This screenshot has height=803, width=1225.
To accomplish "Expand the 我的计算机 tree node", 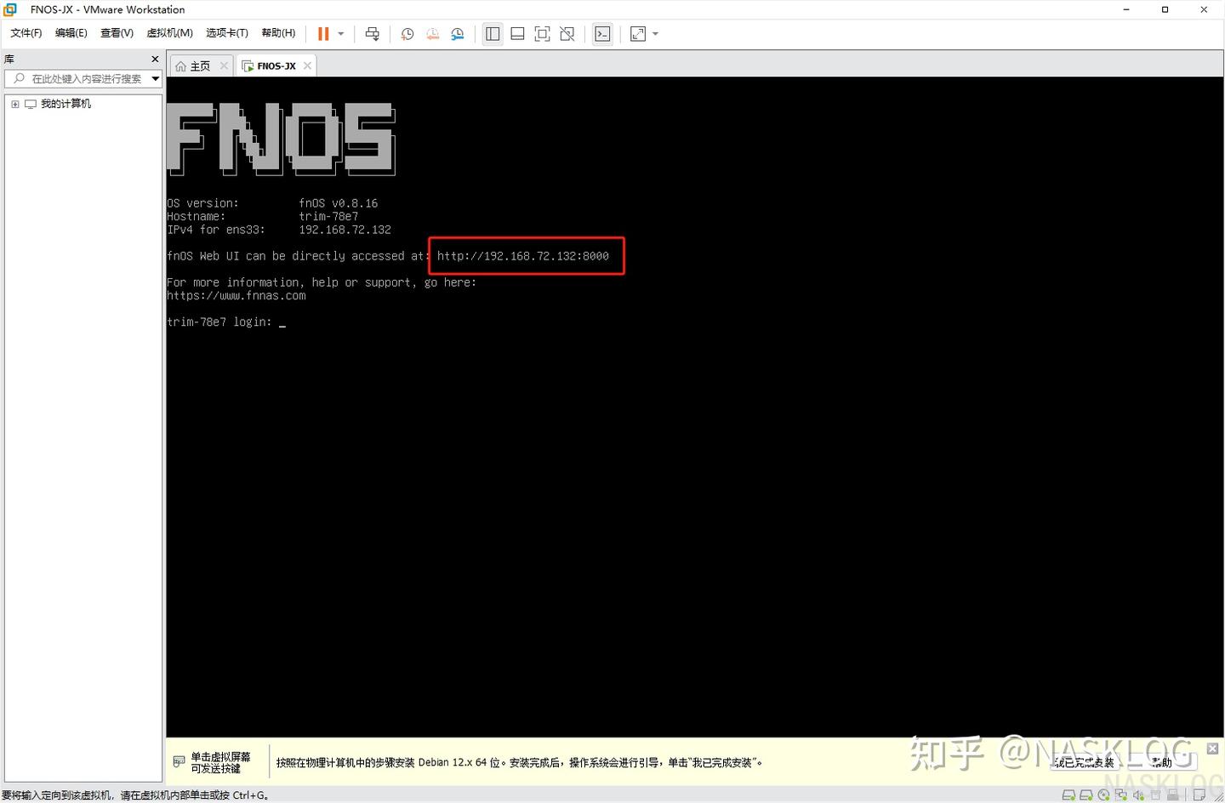I will [14, 103].
